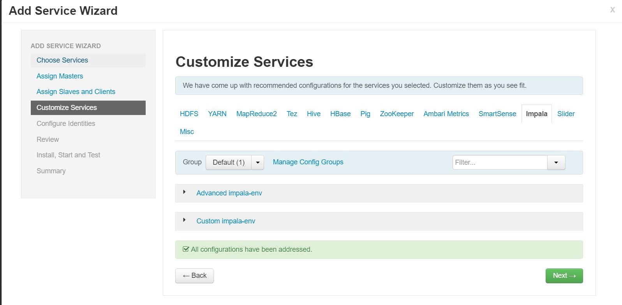Select Customize Services wizard step
The image size is (622, 305).
point(88,108)
